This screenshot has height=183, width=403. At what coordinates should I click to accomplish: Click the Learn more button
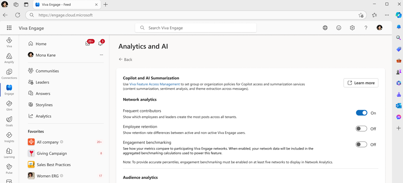(x=361, y=83)
